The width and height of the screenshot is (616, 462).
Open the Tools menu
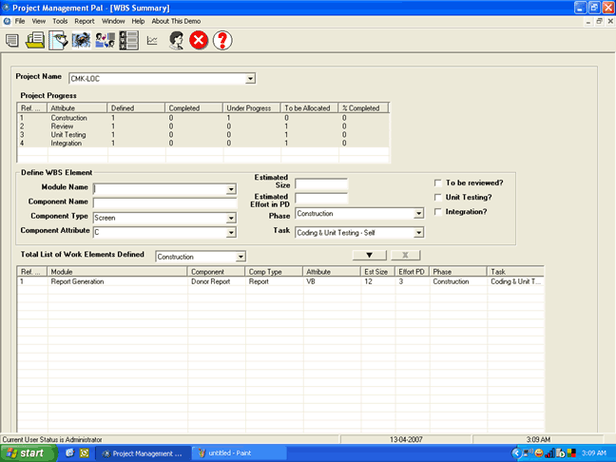point(60,20)
